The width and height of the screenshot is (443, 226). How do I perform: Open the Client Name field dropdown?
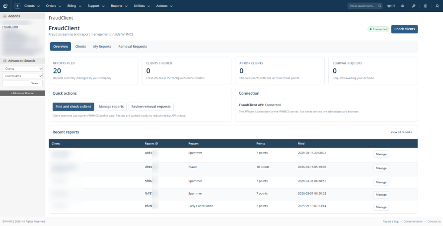[23, 76]
